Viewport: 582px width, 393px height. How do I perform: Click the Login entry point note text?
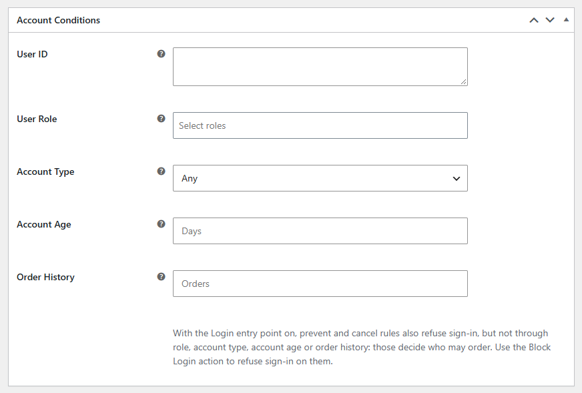362,347
